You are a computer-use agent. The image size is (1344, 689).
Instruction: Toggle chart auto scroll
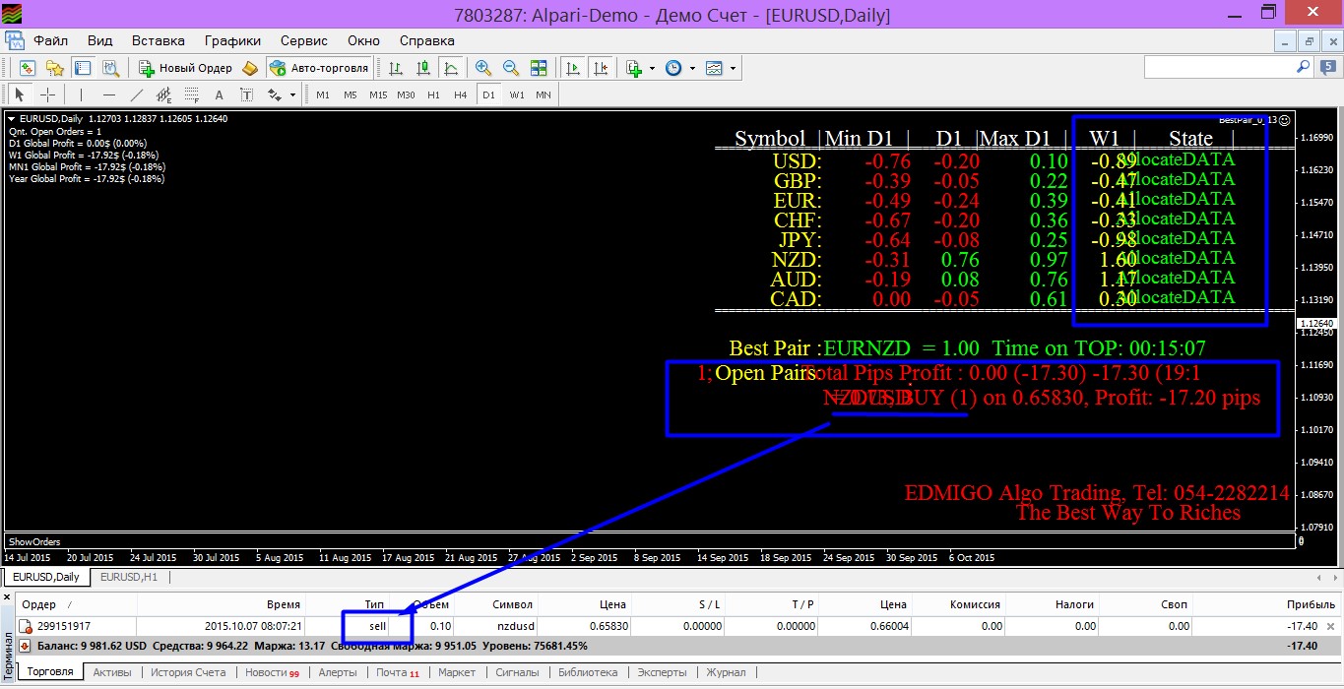coord(572,68)
